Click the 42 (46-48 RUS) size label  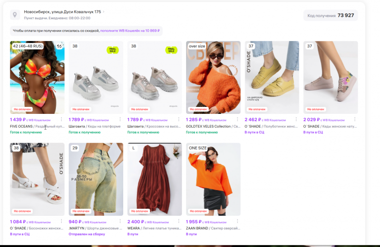point(28,46)
